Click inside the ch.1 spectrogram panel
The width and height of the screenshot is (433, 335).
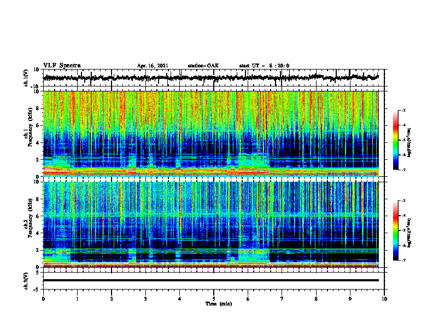[211, 134]
